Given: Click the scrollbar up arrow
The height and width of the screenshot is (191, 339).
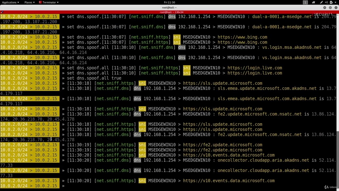Looking at the screenshot, I should [338, 15].
